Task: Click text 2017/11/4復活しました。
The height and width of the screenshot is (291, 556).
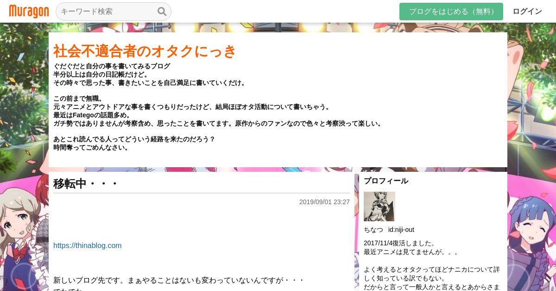Action: (x=400, y=243)
